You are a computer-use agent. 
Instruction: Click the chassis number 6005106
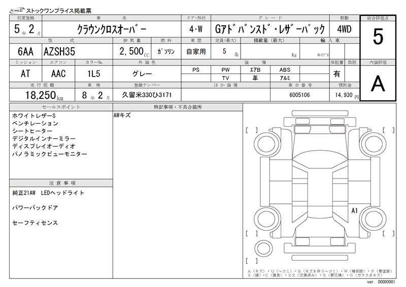point(299,95)
